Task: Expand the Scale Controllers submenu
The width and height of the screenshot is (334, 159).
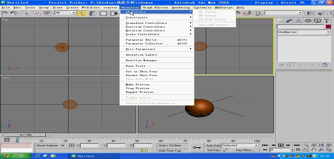Action: [157, 34]
